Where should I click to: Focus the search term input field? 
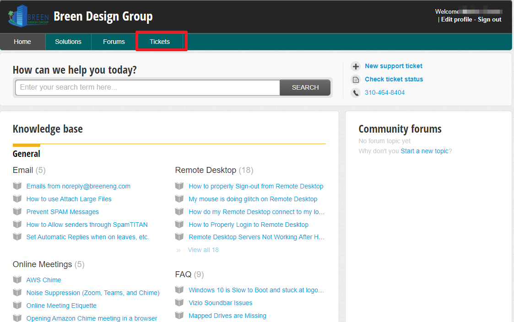(x=147, y=87)
